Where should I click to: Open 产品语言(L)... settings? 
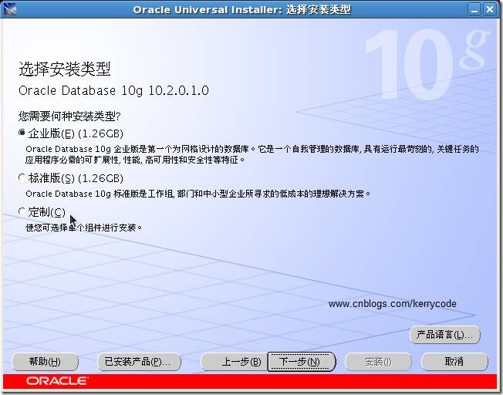coord(445,335)
